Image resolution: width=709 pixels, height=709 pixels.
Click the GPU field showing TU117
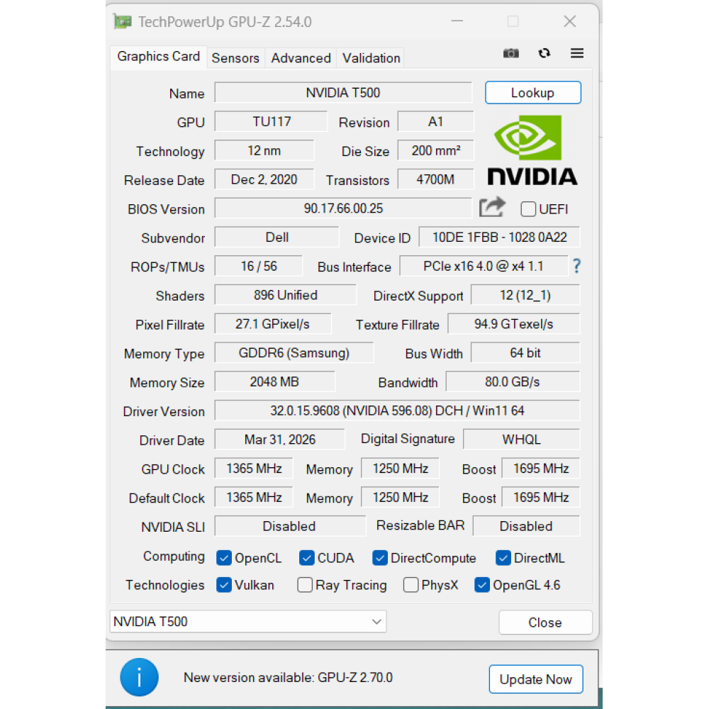[271, 122]
